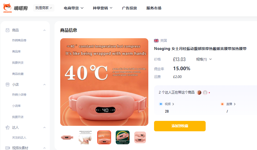Image resolution: width=257 pixels, height=150 pixels.
Task: Click the 视频&素材 video camera icon
Action: coord(8,148)
